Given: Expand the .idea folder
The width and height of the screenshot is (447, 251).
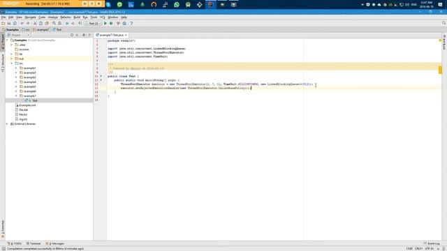Looking at the screenshot, I should pyautogui.click(x=12, y=45).
